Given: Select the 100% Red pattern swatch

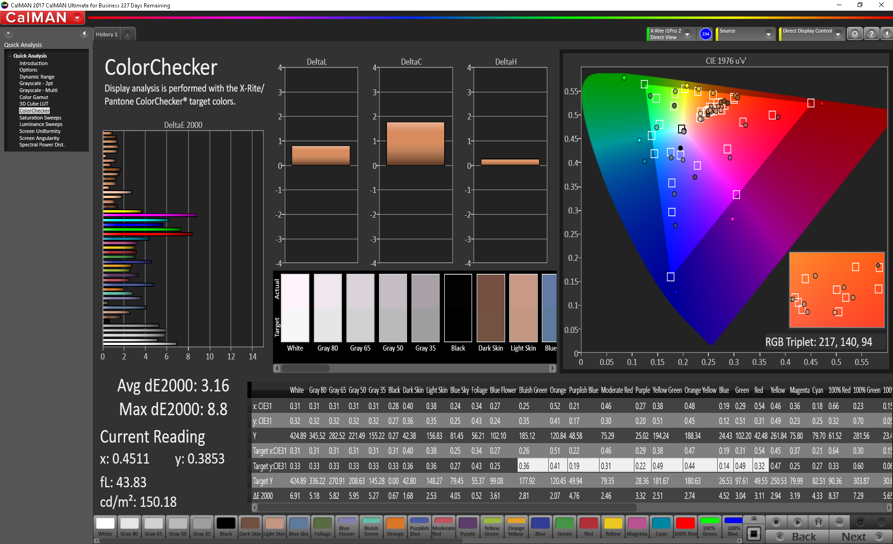Looking at the screenshot, I should click(686, 527).
